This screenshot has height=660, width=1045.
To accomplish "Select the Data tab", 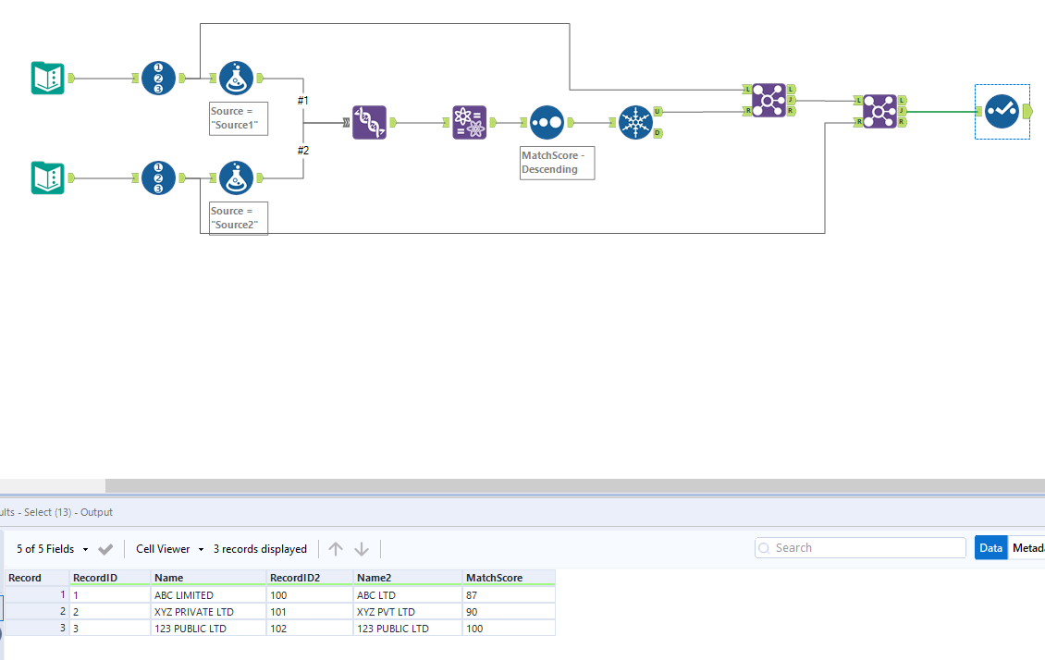I will point(990,547).
